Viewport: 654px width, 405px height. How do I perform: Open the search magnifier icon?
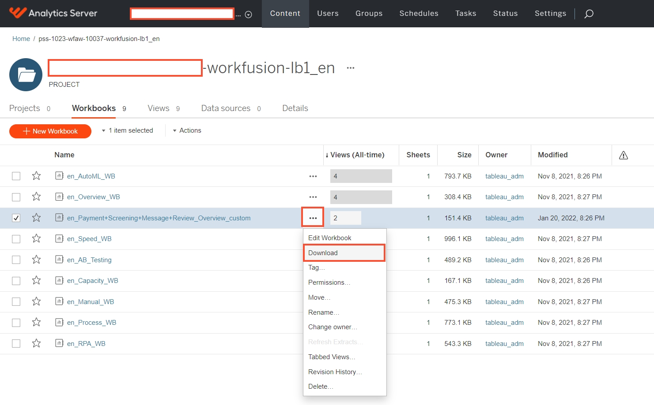pyautogui.click(x=589, y=14)
